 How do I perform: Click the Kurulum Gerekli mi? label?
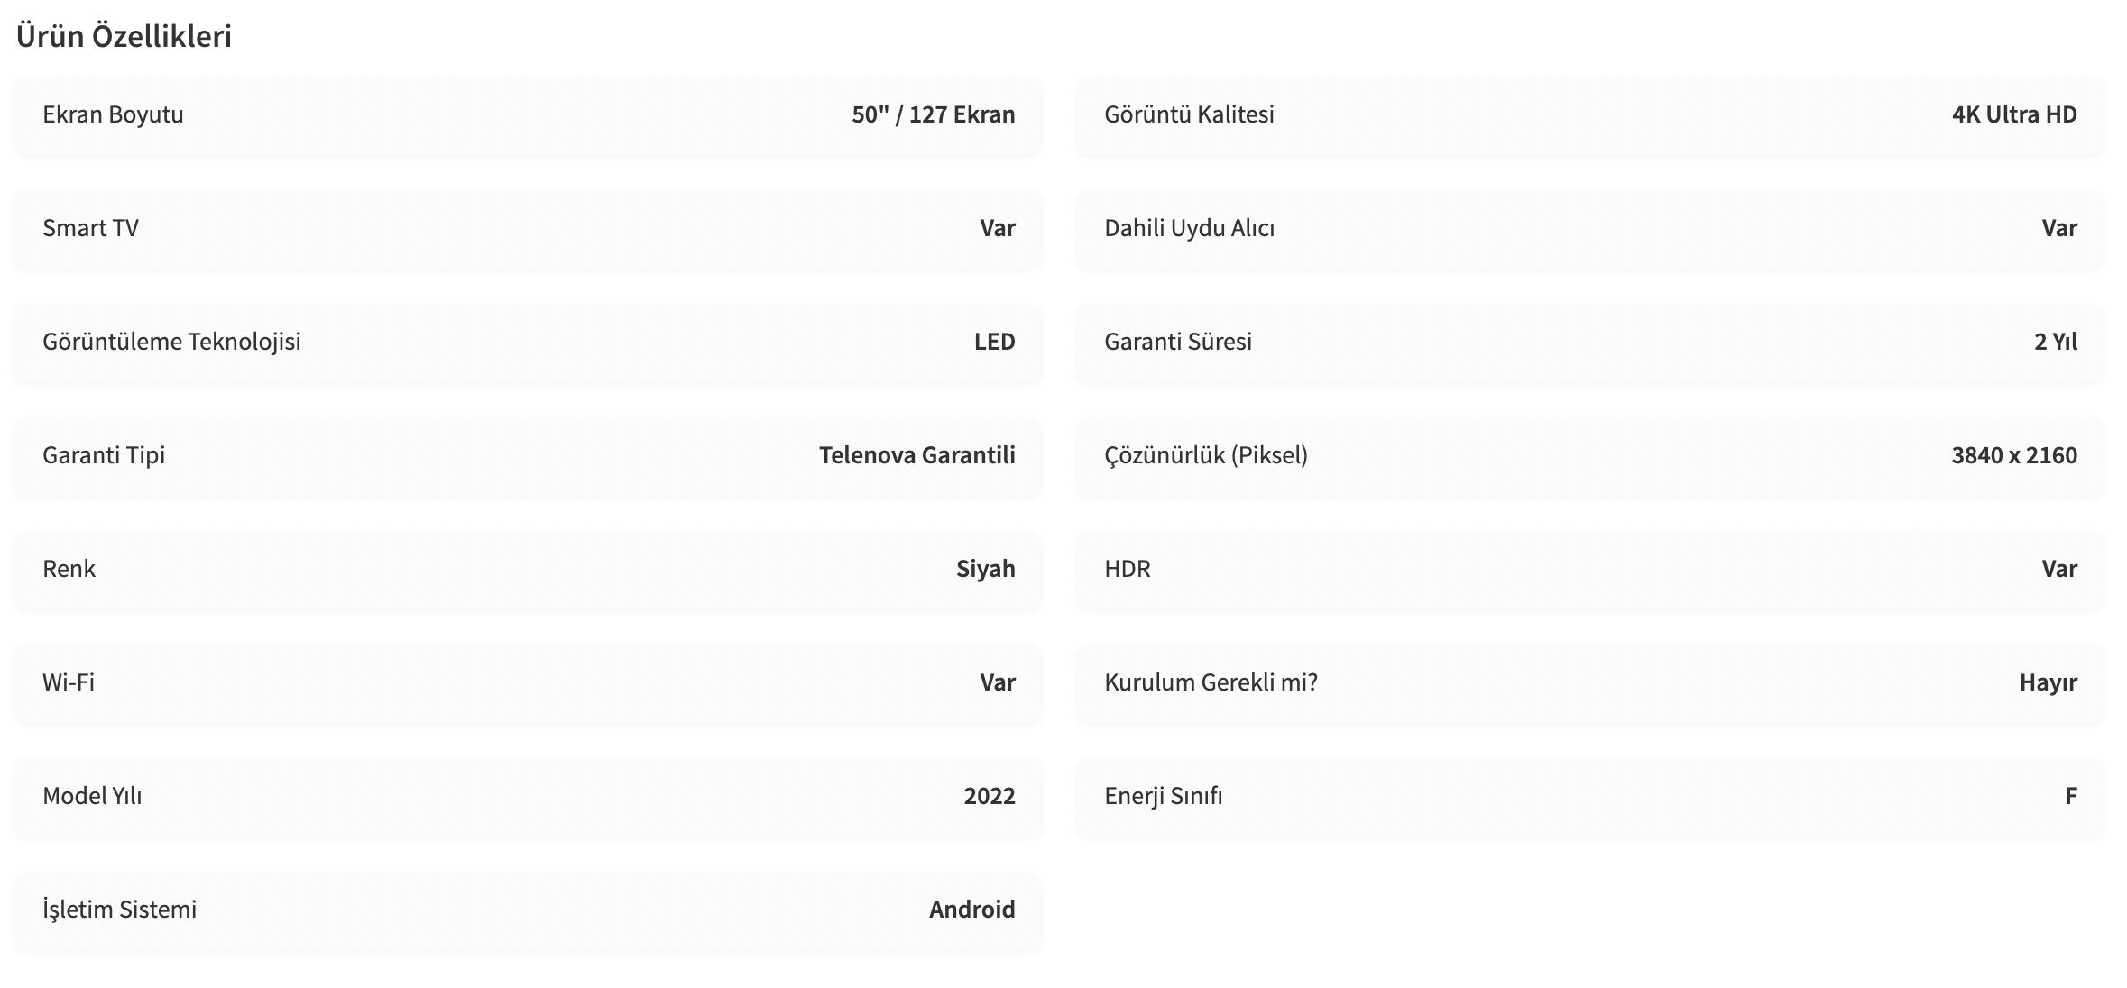[x=1211, y=682]
